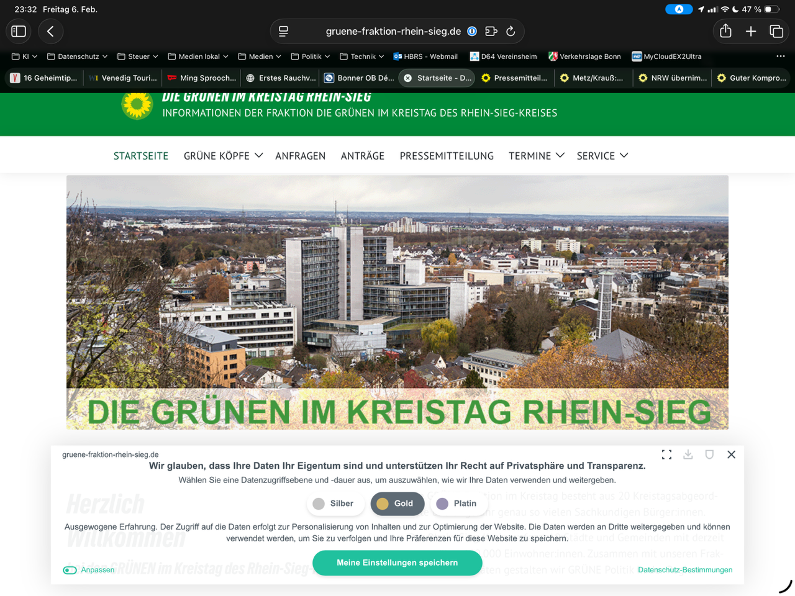Toggle the Safari sidebar panel icon
This screenshot has width=795, height=596.
(19, 31)
